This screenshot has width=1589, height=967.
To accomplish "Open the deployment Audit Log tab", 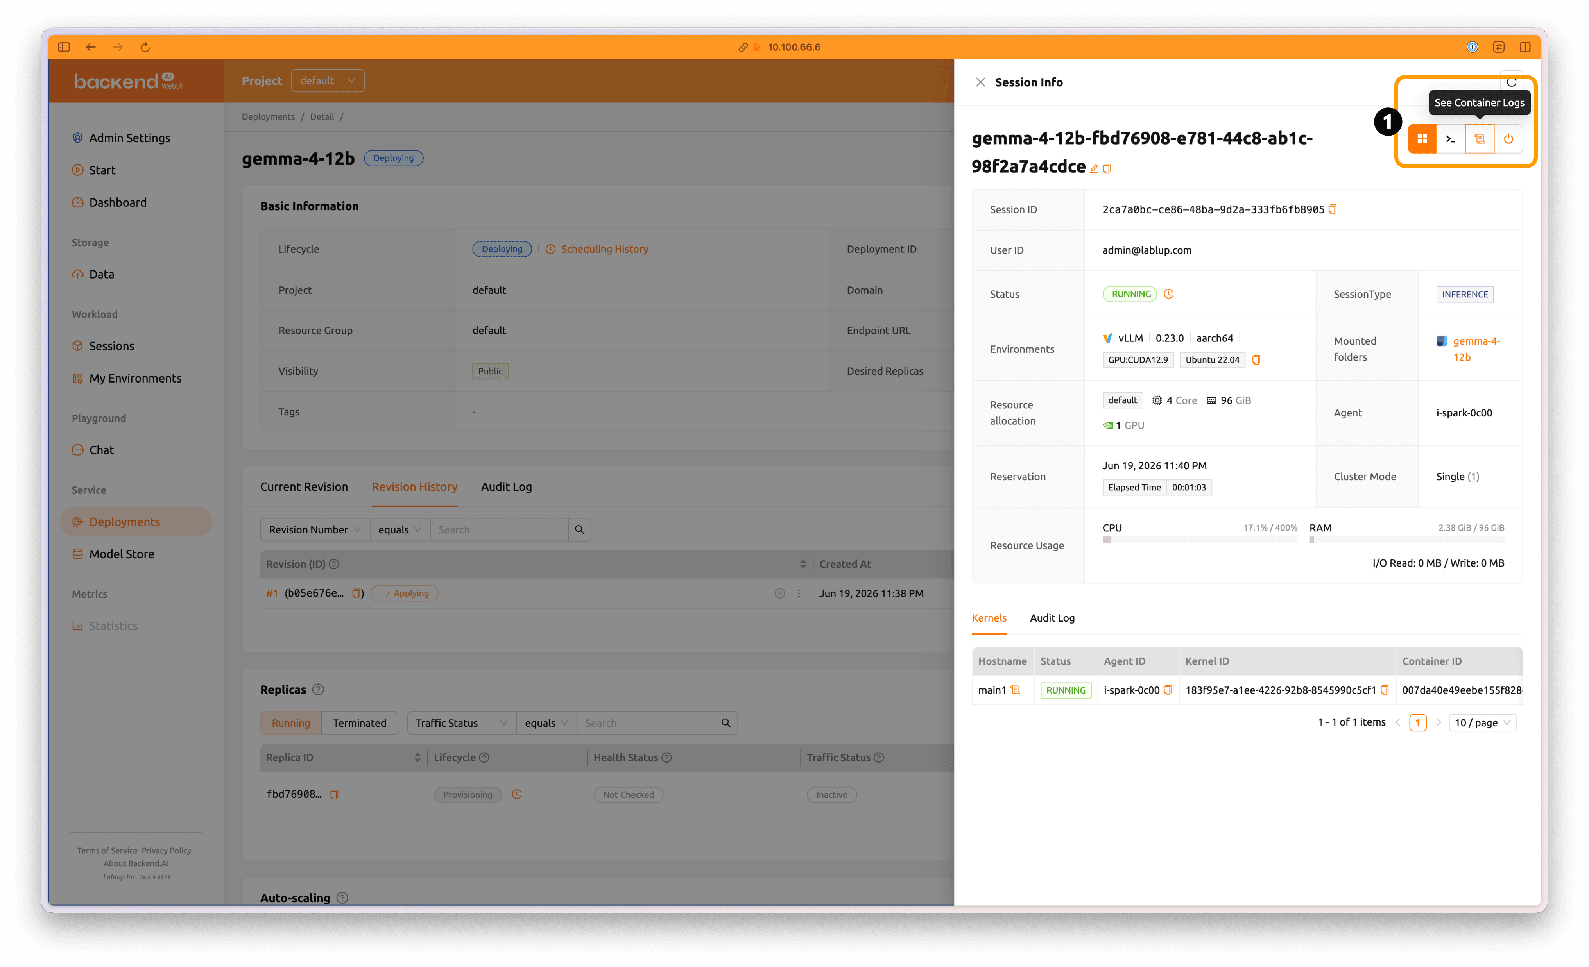I will click(506, 487).
